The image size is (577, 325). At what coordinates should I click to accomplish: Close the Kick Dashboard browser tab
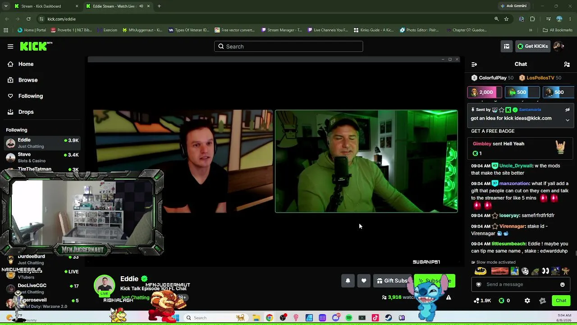pos(77,6)
